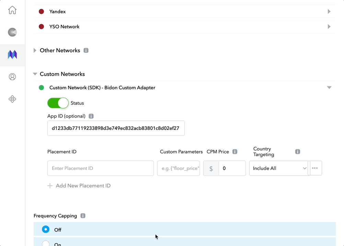Click the Other Networks heading
Screen dimensions: 344x246
tap(60, 50)
